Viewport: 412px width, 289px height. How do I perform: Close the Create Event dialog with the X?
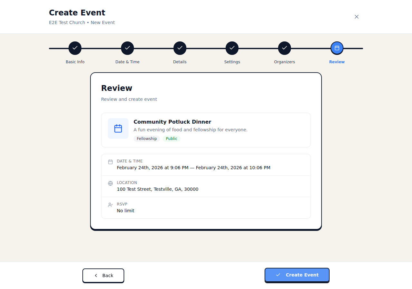[x=357, y=16]
